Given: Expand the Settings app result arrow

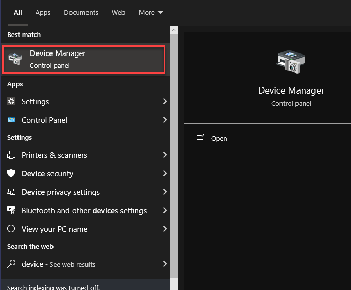Looking at the screenshot, I should [x=165, y=102].
